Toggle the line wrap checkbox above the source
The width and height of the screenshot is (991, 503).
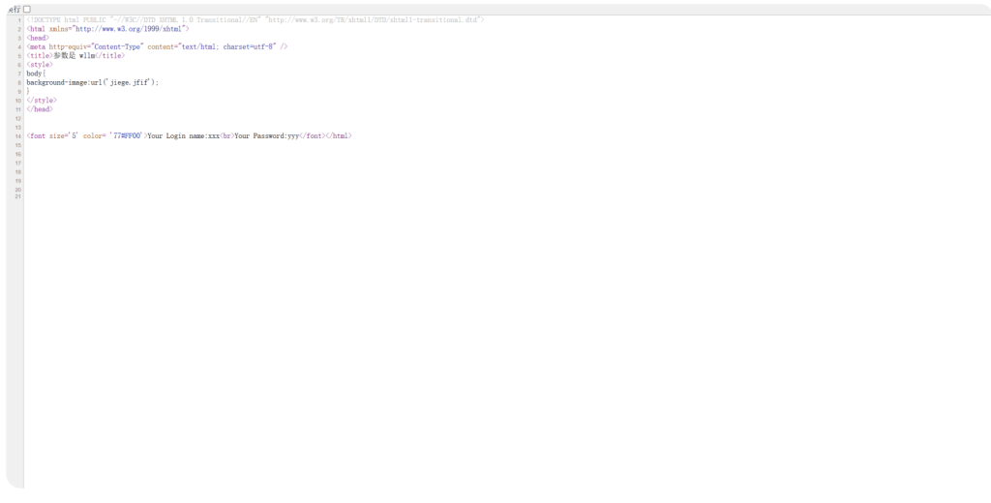pyautogui.click(x=27, y=9)
